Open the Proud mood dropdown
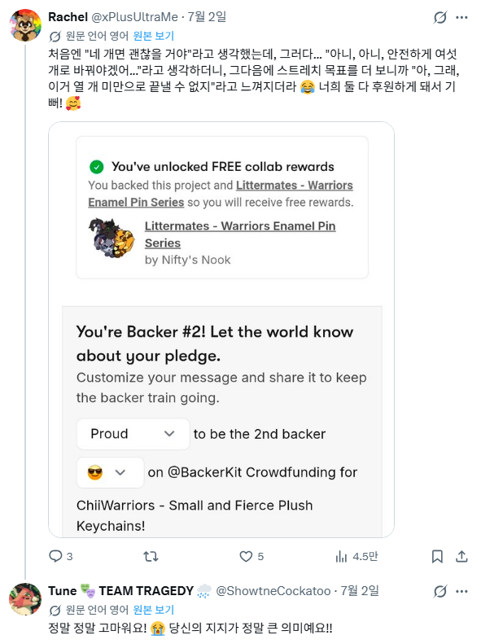 point(133,434)
